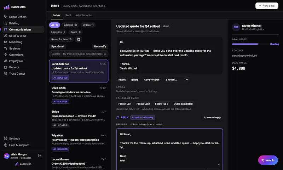This screenshot has width=283, height=170.
Task: Open Trust Center in sidebar
Action: (23, 74)
